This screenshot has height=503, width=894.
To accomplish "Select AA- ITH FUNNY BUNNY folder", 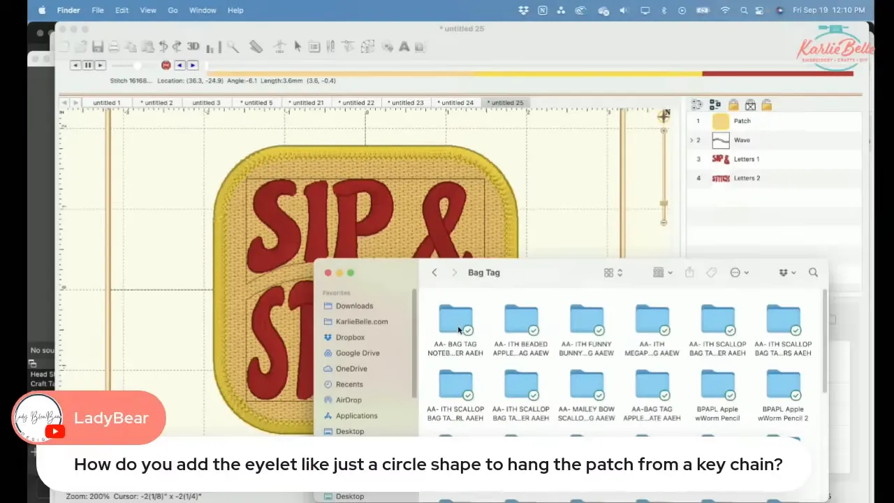I will 587,330.
